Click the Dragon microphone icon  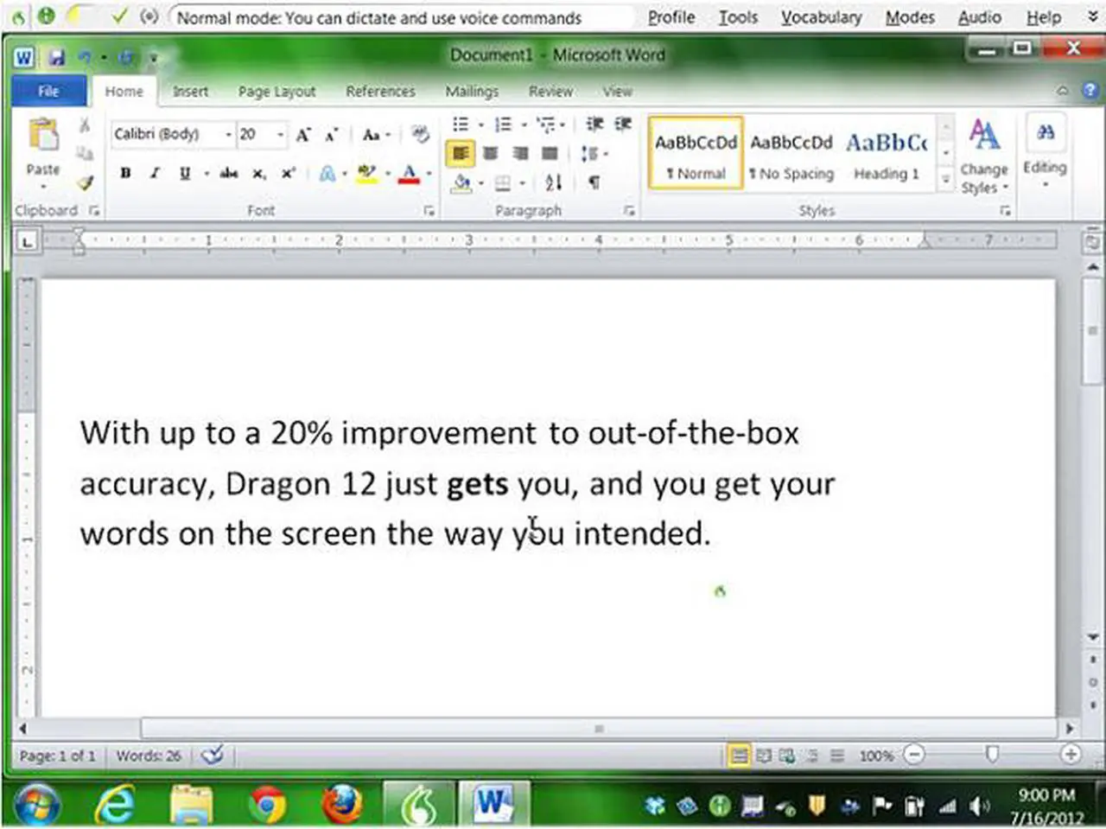(44, 16)
